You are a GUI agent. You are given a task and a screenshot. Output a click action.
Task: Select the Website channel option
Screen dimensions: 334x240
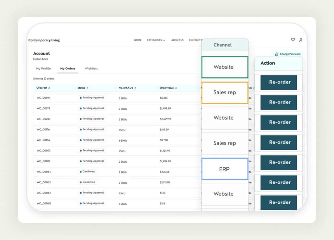(x=224, y=67)
